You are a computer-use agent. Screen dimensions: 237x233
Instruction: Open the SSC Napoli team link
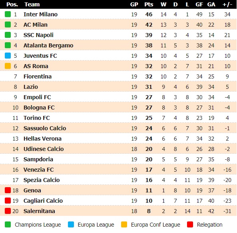[38, 35]
